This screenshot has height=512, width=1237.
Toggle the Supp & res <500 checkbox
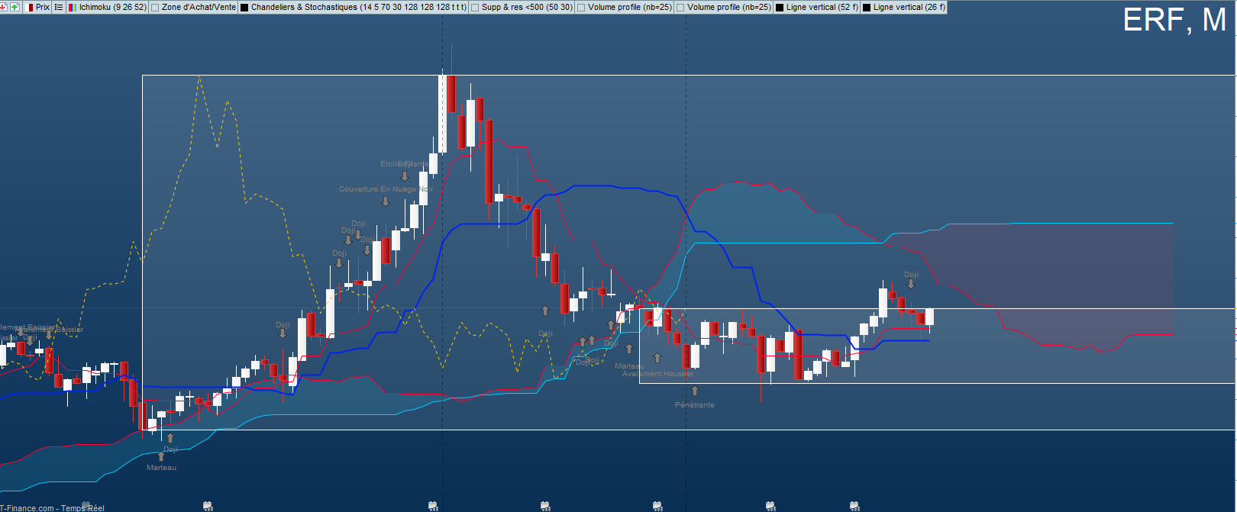click(475, 8)
